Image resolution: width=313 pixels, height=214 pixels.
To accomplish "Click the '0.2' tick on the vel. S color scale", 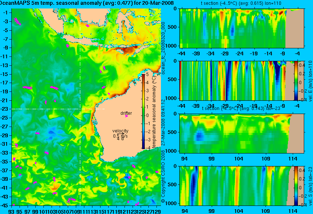I will (302, 179).
